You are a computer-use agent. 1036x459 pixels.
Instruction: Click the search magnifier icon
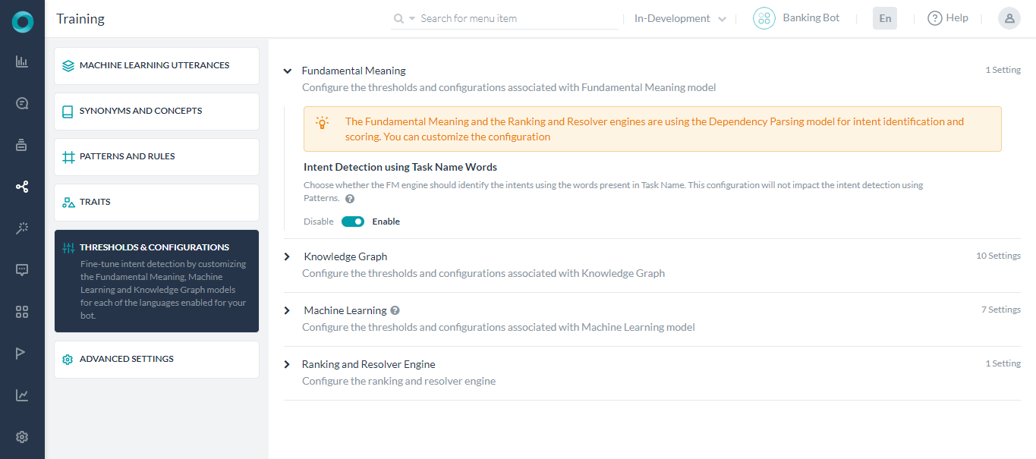pyautogui.click(x=398, y=18)
